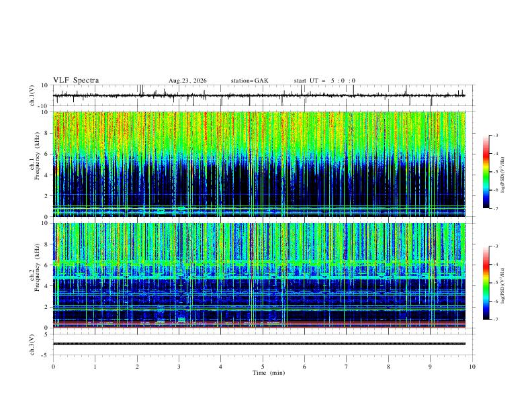Click the ch.1(V) axis label

tap(32, 95)
